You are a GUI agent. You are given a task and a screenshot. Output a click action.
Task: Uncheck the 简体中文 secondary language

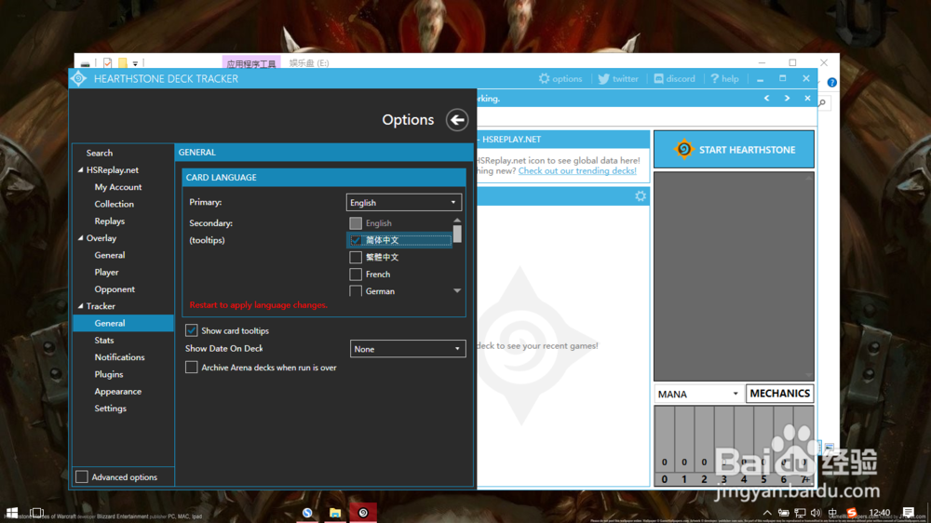(355, 240)
